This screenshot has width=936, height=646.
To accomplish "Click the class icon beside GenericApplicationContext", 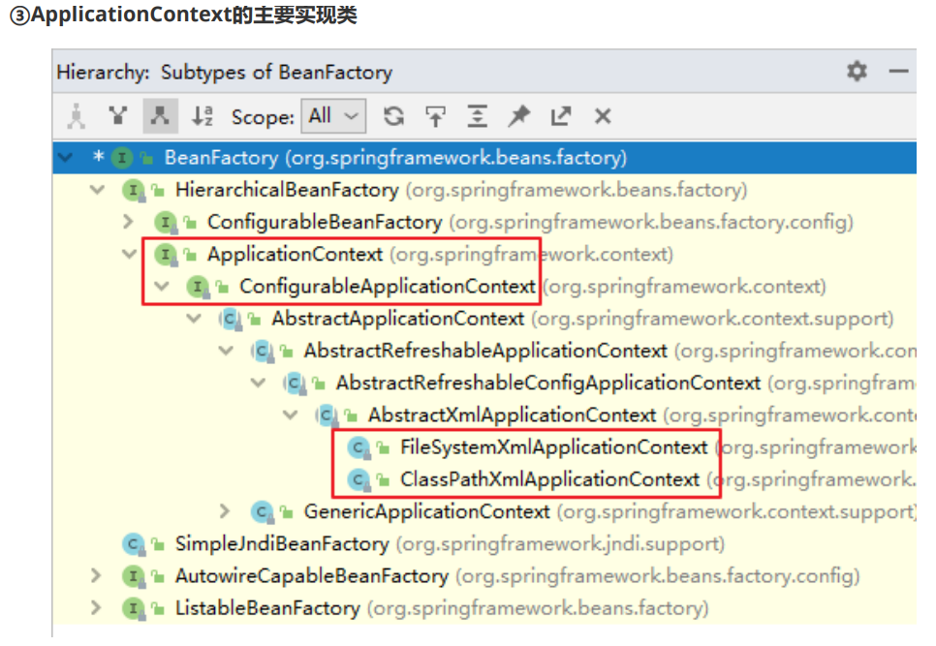I will 262,512.
